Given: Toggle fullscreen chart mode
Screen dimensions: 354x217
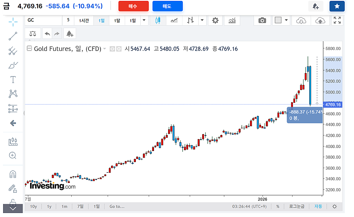Looking at the screenshot, I should click(337, 20).
